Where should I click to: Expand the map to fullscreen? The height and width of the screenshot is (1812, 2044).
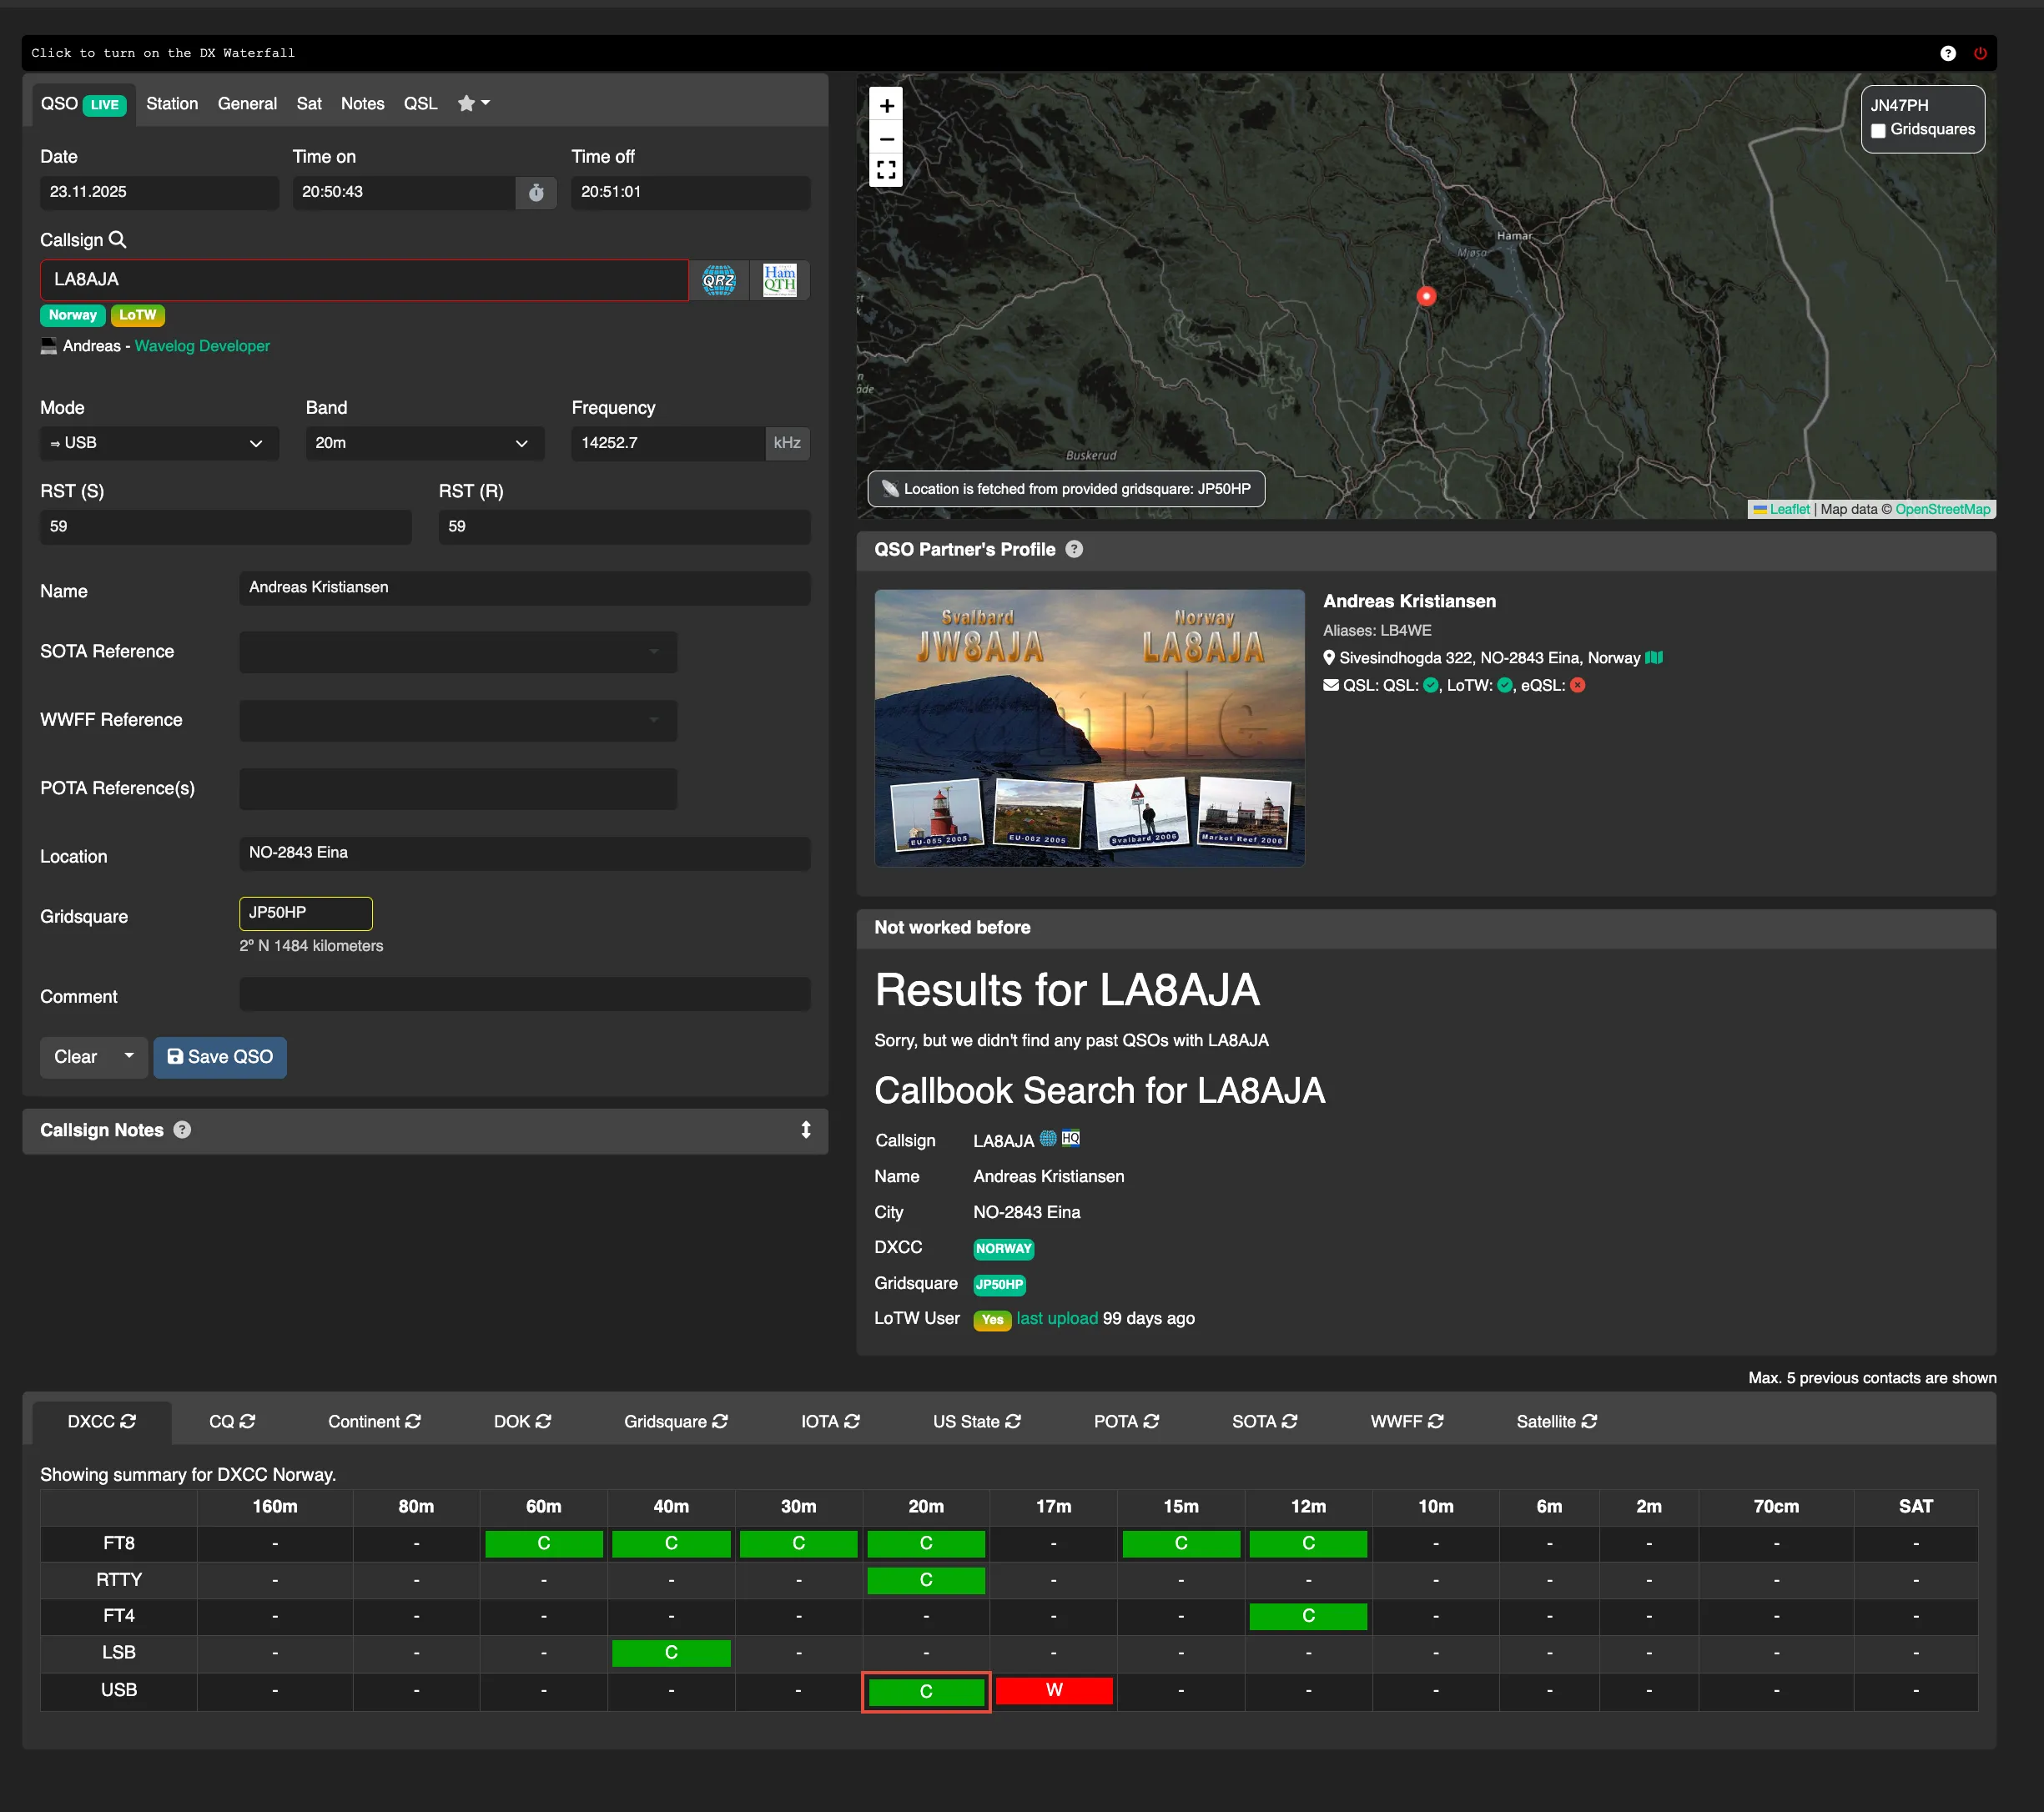pyautogui.click(x=886, y=170)
